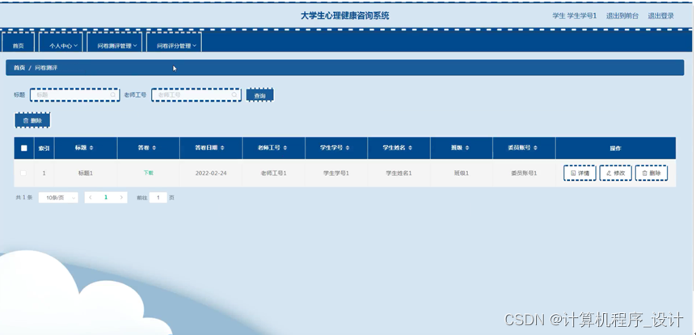Click the 班级1 cell
The image size is (696, 335).
(462, 174)
